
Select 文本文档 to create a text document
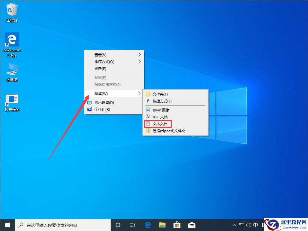[x=160, y=124]
